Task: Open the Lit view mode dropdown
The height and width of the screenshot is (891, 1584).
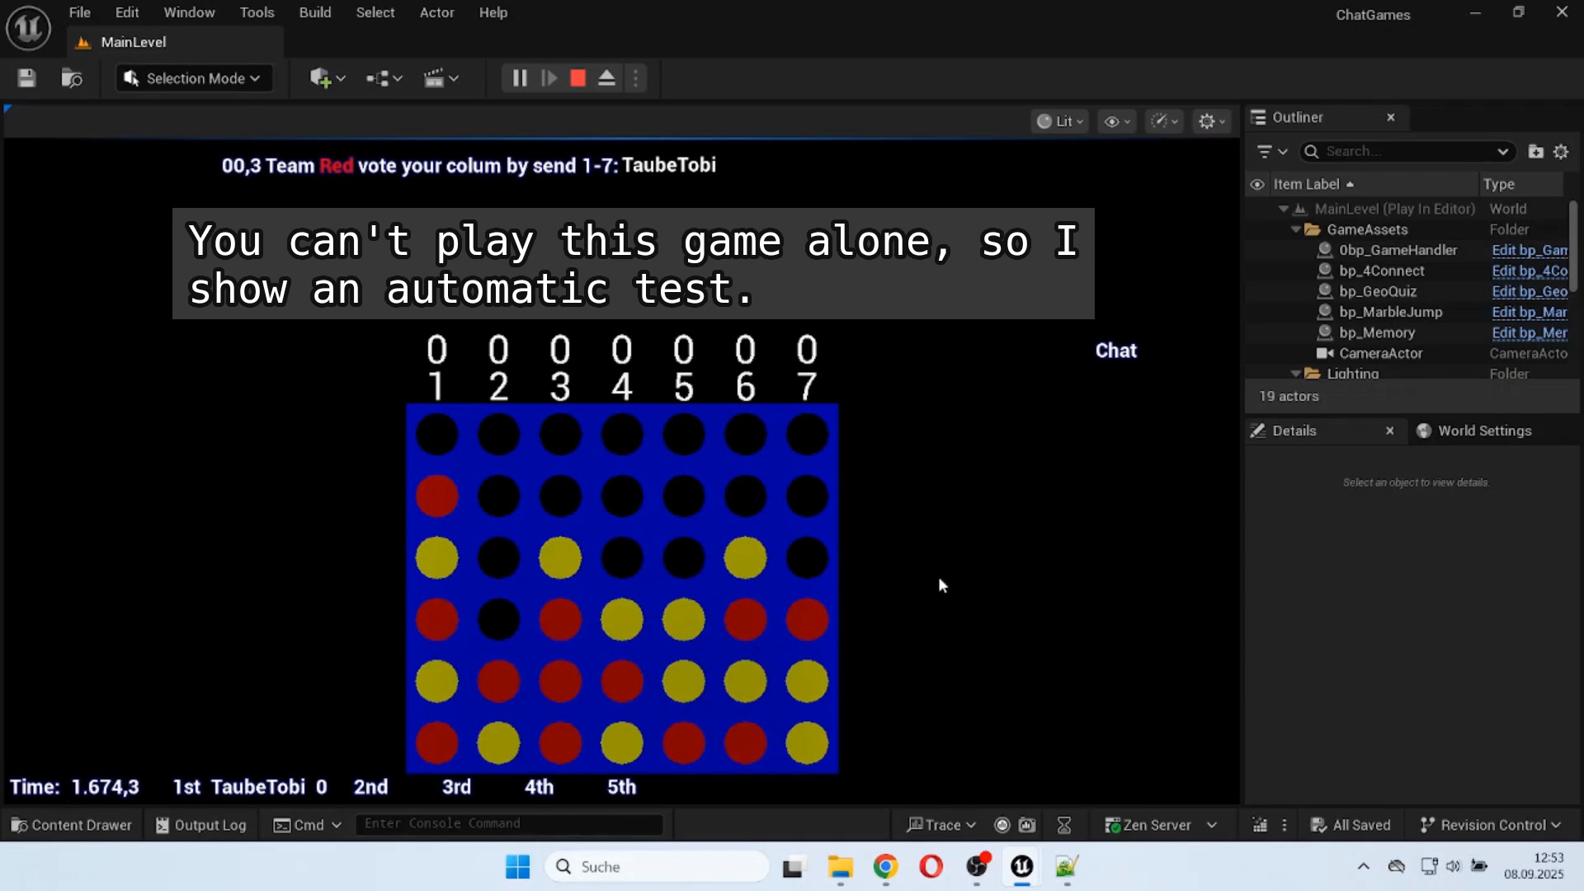Action: (x=1060, y=121)
